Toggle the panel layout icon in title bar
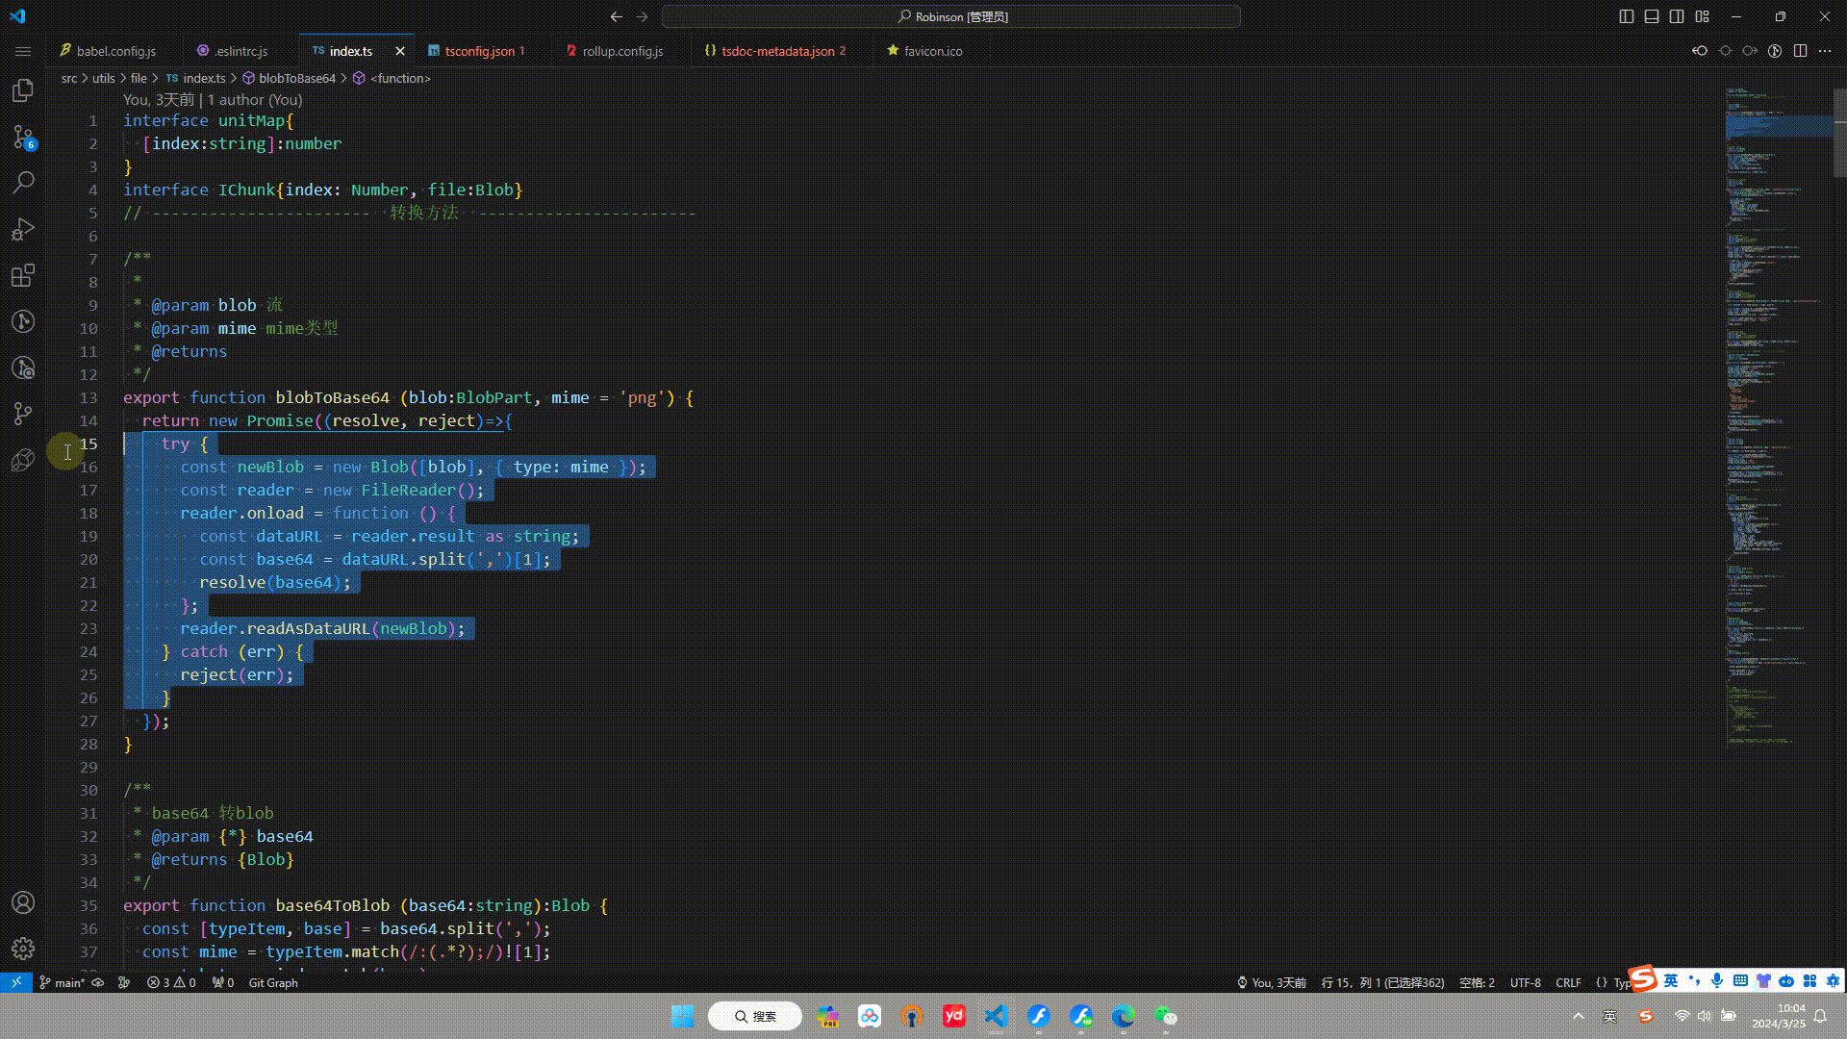This screenshot has width=1847, height=1039. pos(1651,16)
